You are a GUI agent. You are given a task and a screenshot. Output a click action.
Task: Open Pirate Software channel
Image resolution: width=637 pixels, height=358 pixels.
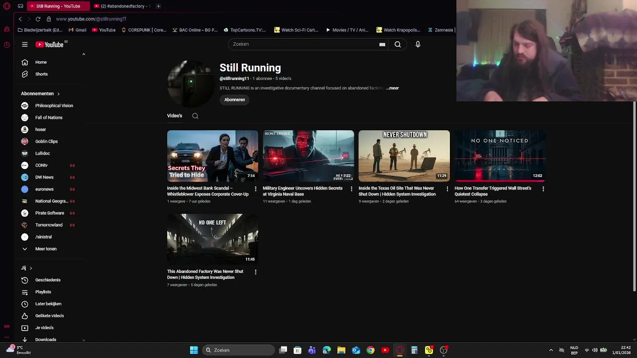(50, 213)
